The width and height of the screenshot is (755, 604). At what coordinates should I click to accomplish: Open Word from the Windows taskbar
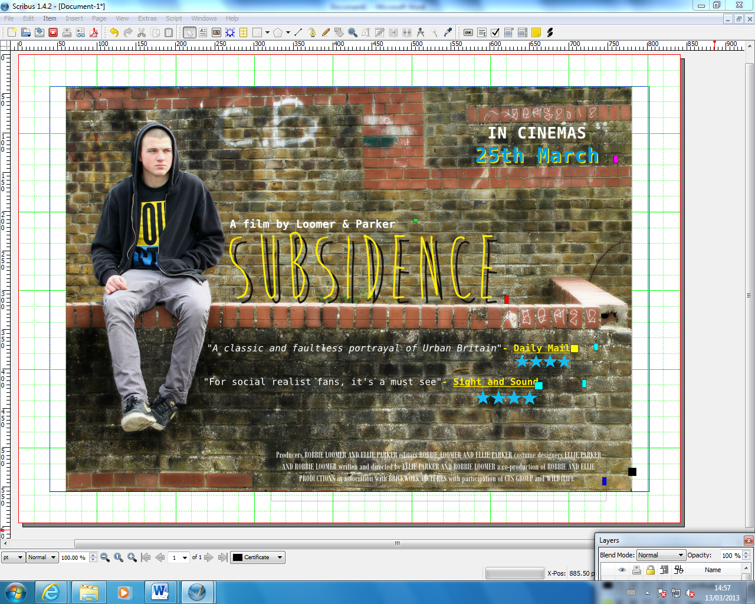(160, 592)
